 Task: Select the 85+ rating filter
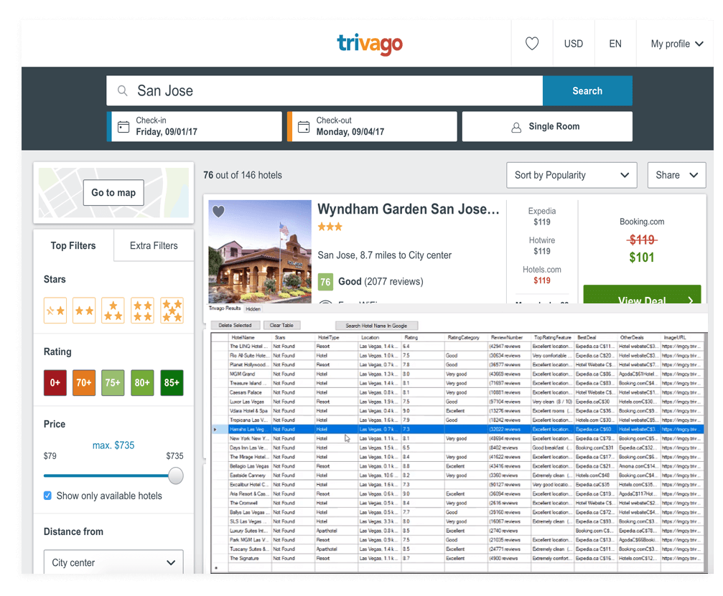172,383
